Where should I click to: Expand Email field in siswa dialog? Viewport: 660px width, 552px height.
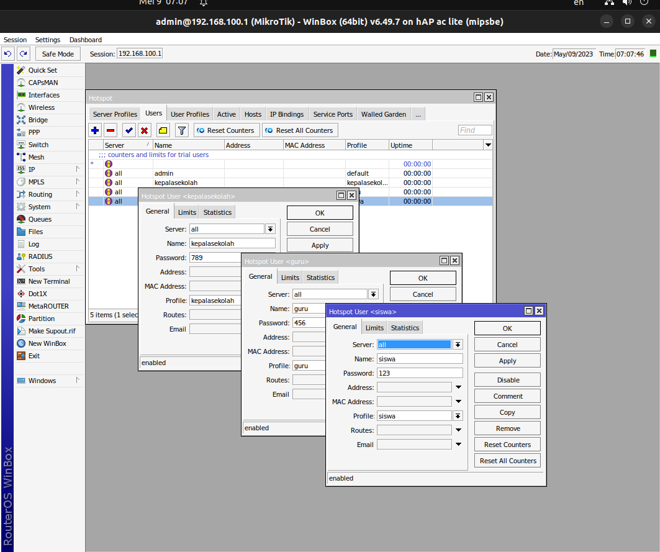tap(458, 445)
